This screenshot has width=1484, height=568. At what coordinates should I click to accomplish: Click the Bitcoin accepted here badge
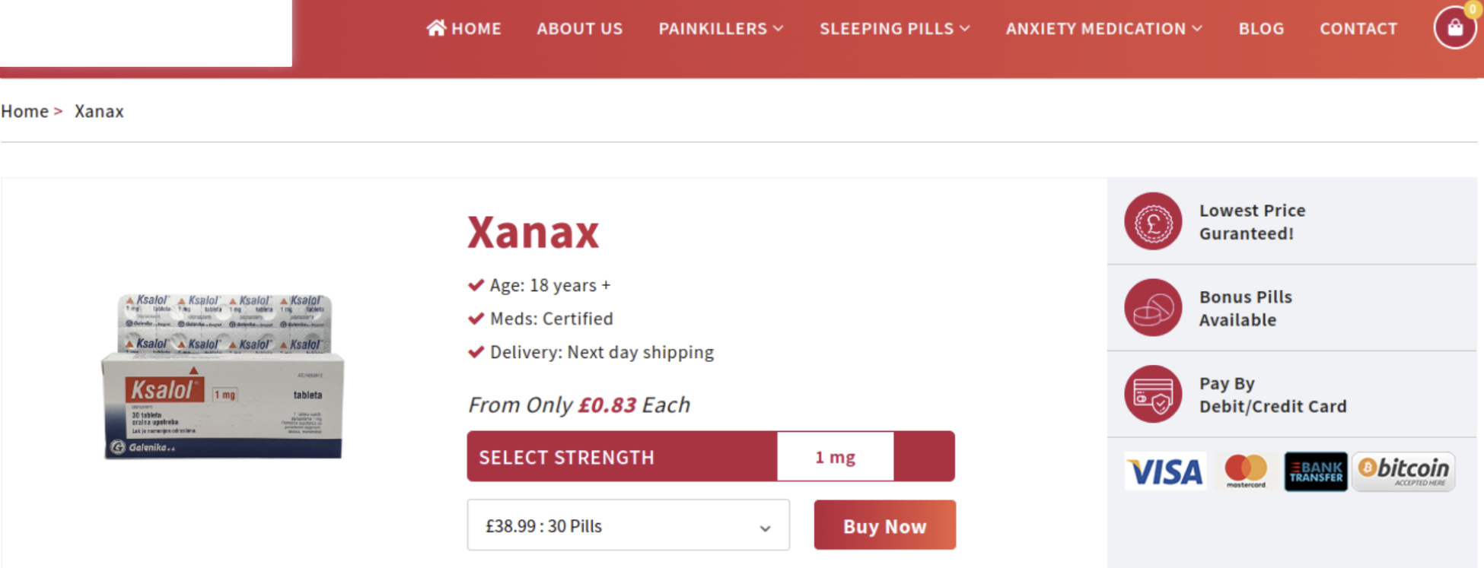coord(1403,471)
